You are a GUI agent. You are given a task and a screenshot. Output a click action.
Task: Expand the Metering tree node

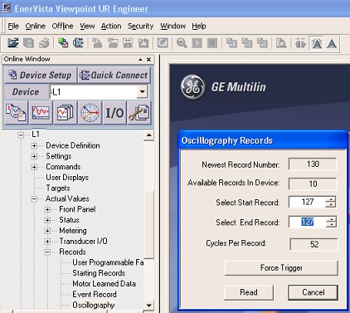(47, 231)
